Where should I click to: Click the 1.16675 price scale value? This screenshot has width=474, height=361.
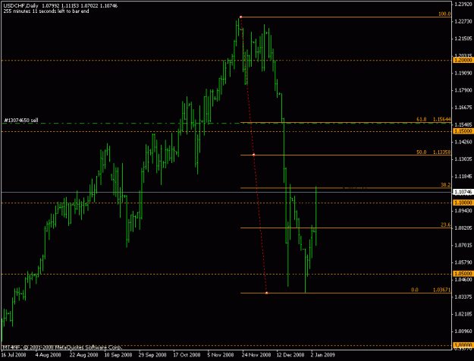pos(463,108)
